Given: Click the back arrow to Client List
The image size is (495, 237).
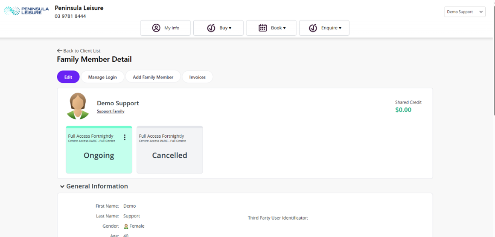Looking at the screenshot, I should click(x=59, y=51).
